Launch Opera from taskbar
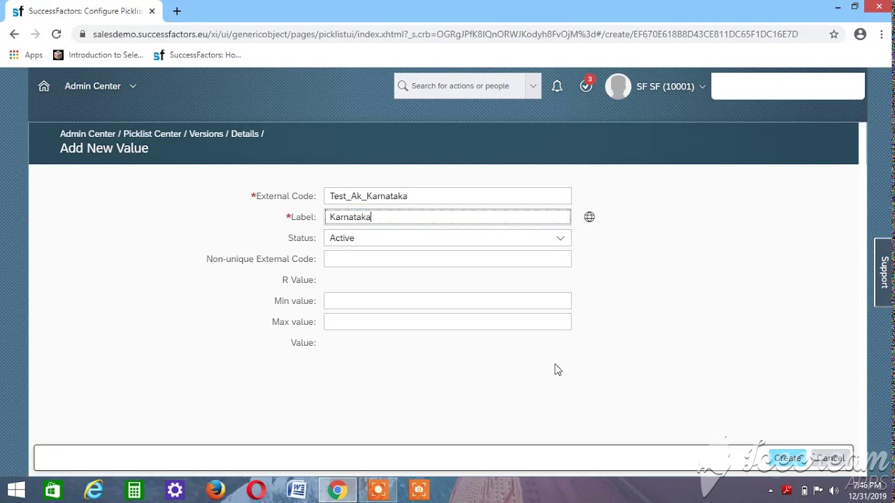895x503 pixels. click(257, 490)
